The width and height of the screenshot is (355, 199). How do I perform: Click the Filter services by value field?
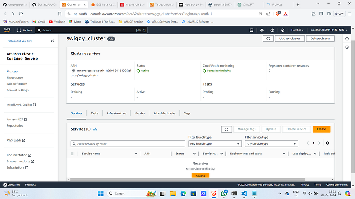pos(128,144)
